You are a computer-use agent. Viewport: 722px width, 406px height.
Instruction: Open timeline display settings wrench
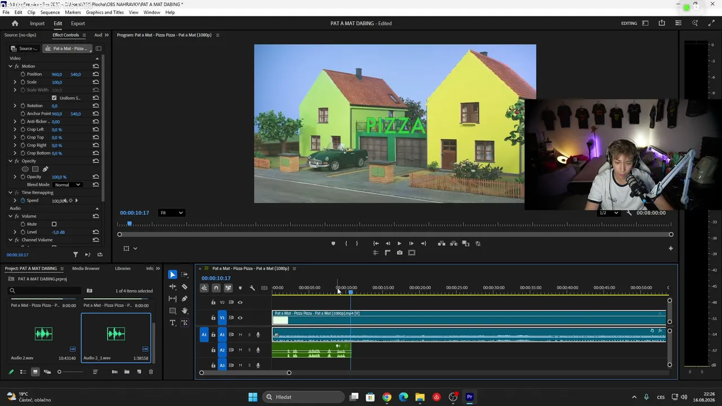[252, 288]
